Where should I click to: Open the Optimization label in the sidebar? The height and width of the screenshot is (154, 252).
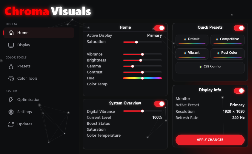(x=29, y=100)
